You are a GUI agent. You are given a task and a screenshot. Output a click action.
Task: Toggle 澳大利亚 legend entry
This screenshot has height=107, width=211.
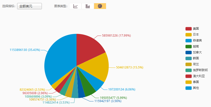point(195,76)
